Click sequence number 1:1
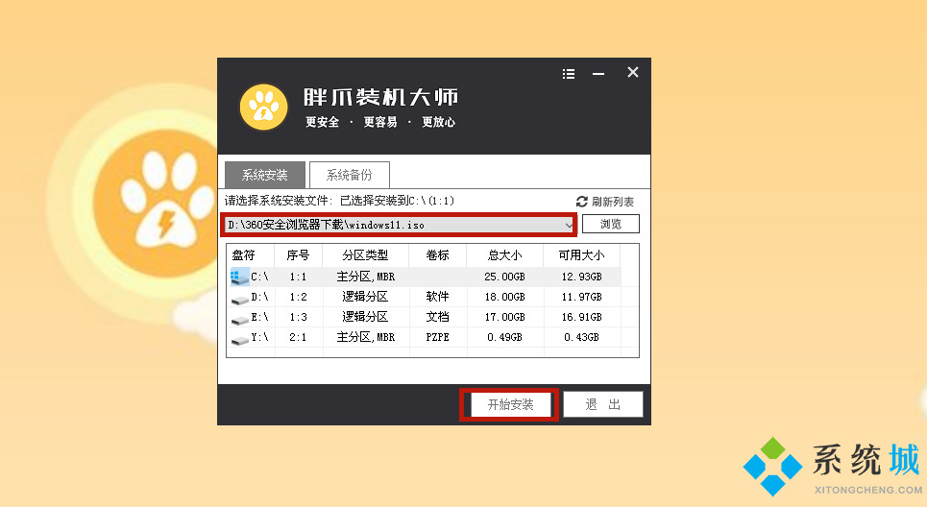This screenshot has height=507, width=927. [x=298, y=277]
